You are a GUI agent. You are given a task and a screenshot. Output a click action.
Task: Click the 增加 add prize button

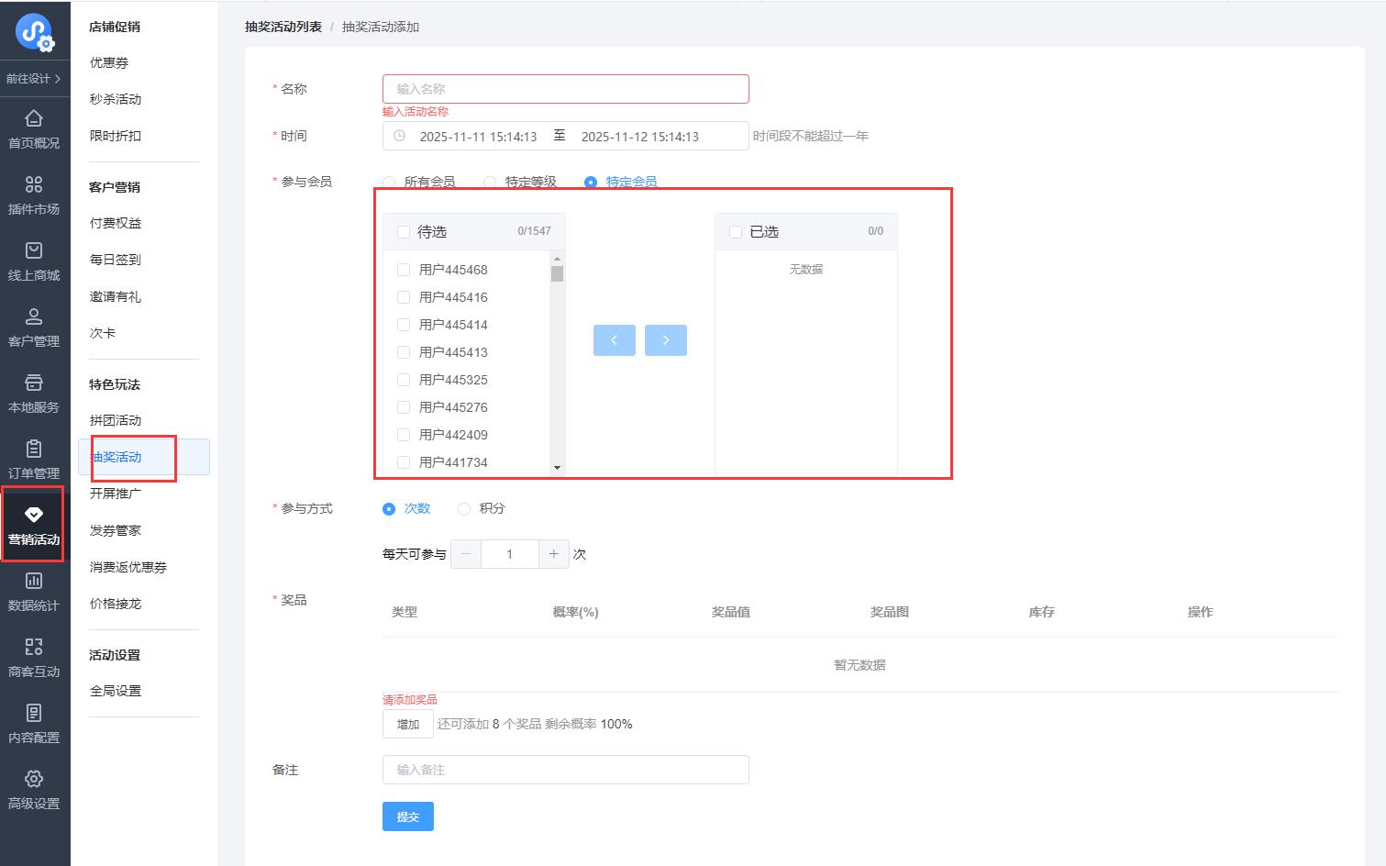(x=408, y=725)
